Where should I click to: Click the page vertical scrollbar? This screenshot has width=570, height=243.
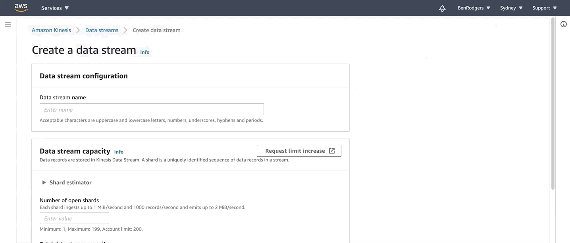pos(553,104)
